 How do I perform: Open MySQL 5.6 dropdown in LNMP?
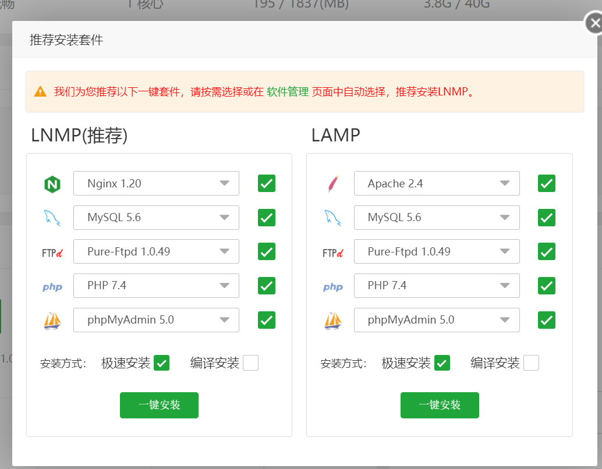pos(156,218)
